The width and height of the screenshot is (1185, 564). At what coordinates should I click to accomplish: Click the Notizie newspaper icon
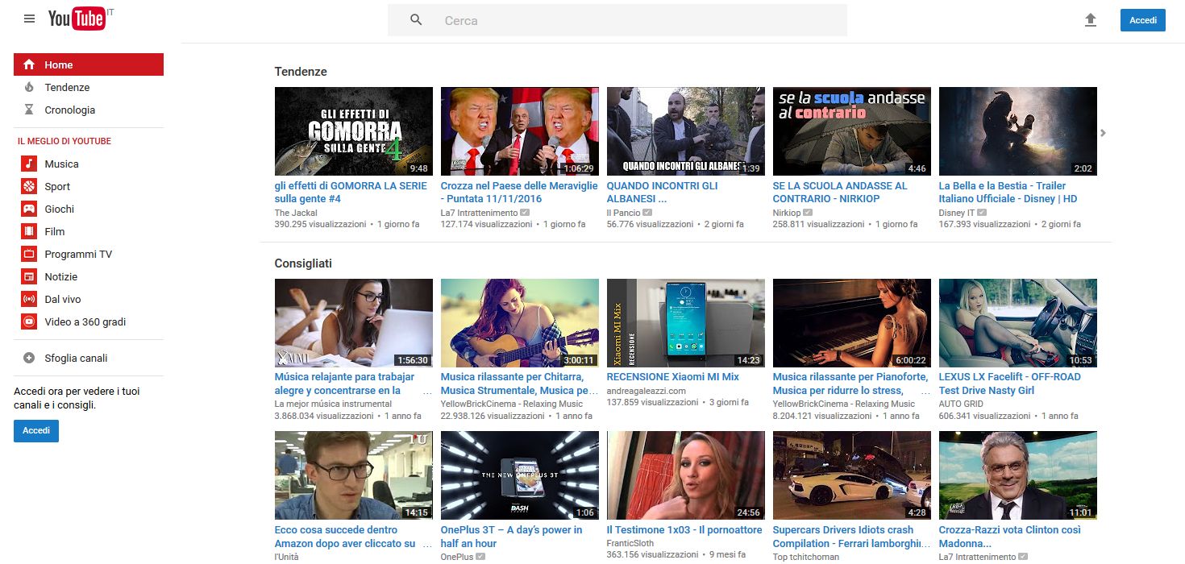[x=29, y=276]
